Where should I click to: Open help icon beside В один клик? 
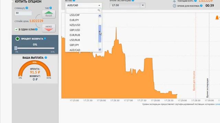coord(36,29)
